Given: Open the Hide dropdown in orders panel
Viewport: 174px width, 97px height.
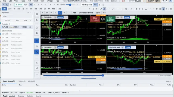Looking at the screenshot, I should (169, 81).
